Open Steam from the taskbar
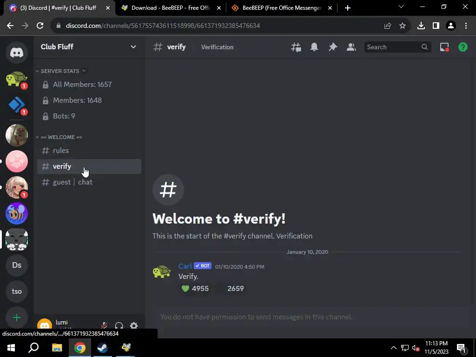Image resolution: width=476 pixels, height=357 pixels. coord(103,348)
